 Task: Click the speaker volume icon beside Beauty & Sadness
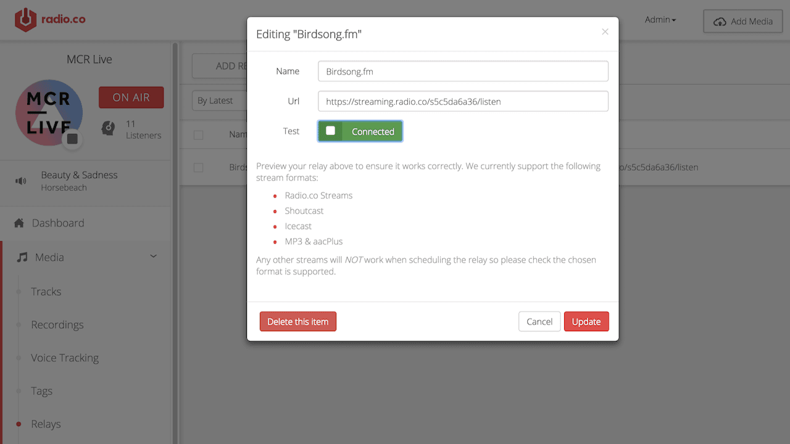(x=22, y=181)
